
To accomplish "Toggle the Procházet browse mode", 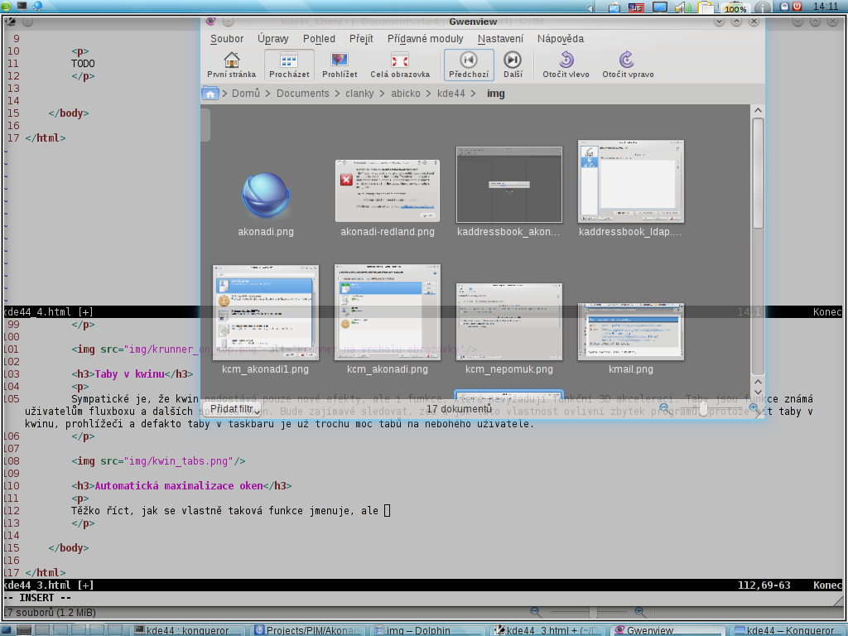I will point(289,65).
